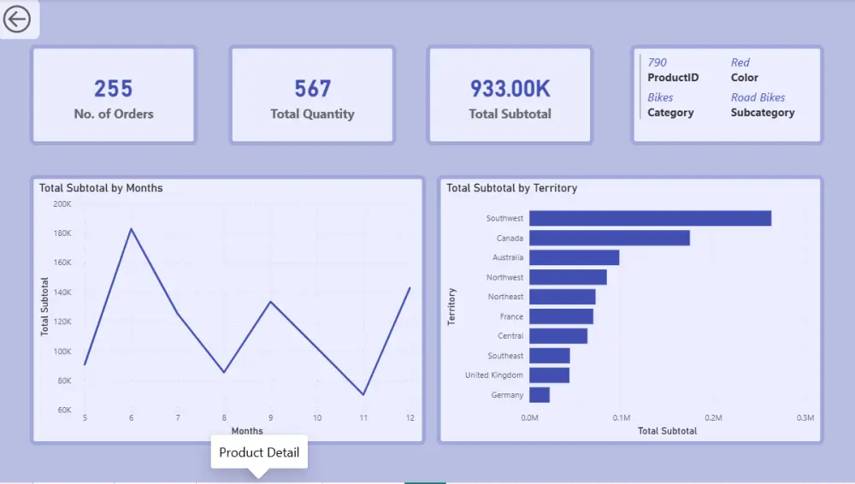Click the month 9 point on line chart
This screenshot has height=484, width=855.
[x=270, y=302]
